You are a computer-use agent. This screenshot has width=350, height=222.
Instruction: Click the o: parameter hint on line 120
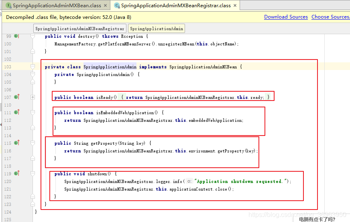[189, 181]
